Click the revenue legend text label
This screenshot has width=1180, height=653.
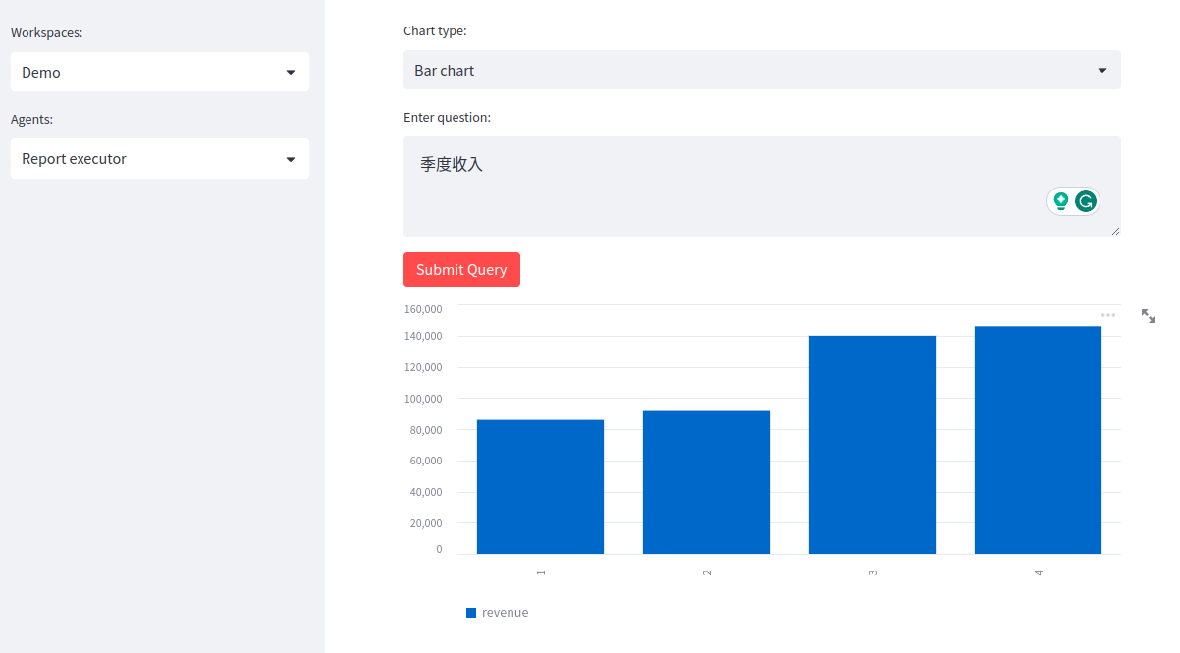[504, 612]
